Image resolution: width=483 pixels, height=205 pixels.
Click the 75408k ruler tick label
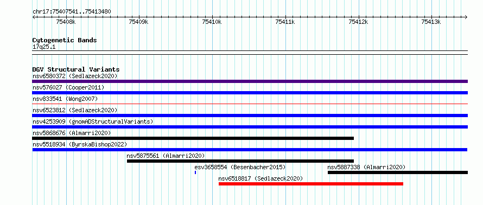[x=66, y=22]
